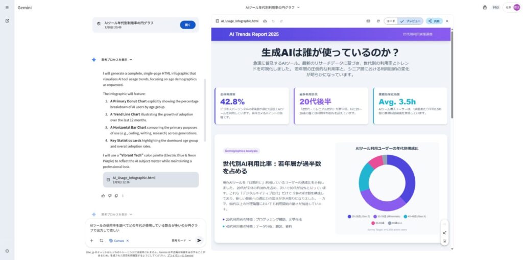Click the PRO badge
Screen dimensions: 523x260
point(496,7)
